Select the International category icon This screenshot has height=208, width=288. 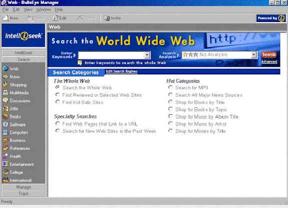coord(5,181)
